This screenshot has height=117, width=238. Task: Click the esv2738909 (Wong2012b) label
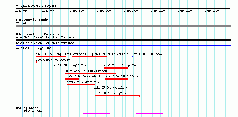click(x=112, y=93)
